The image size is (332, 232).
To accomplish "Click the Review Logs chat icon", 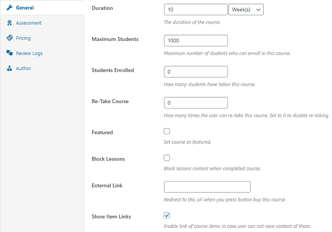I will click(x=9, y=53).
